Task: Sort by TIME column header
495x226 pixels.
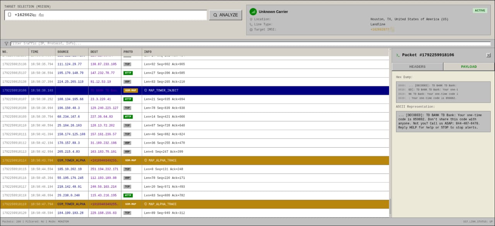Action: [42, 52]
